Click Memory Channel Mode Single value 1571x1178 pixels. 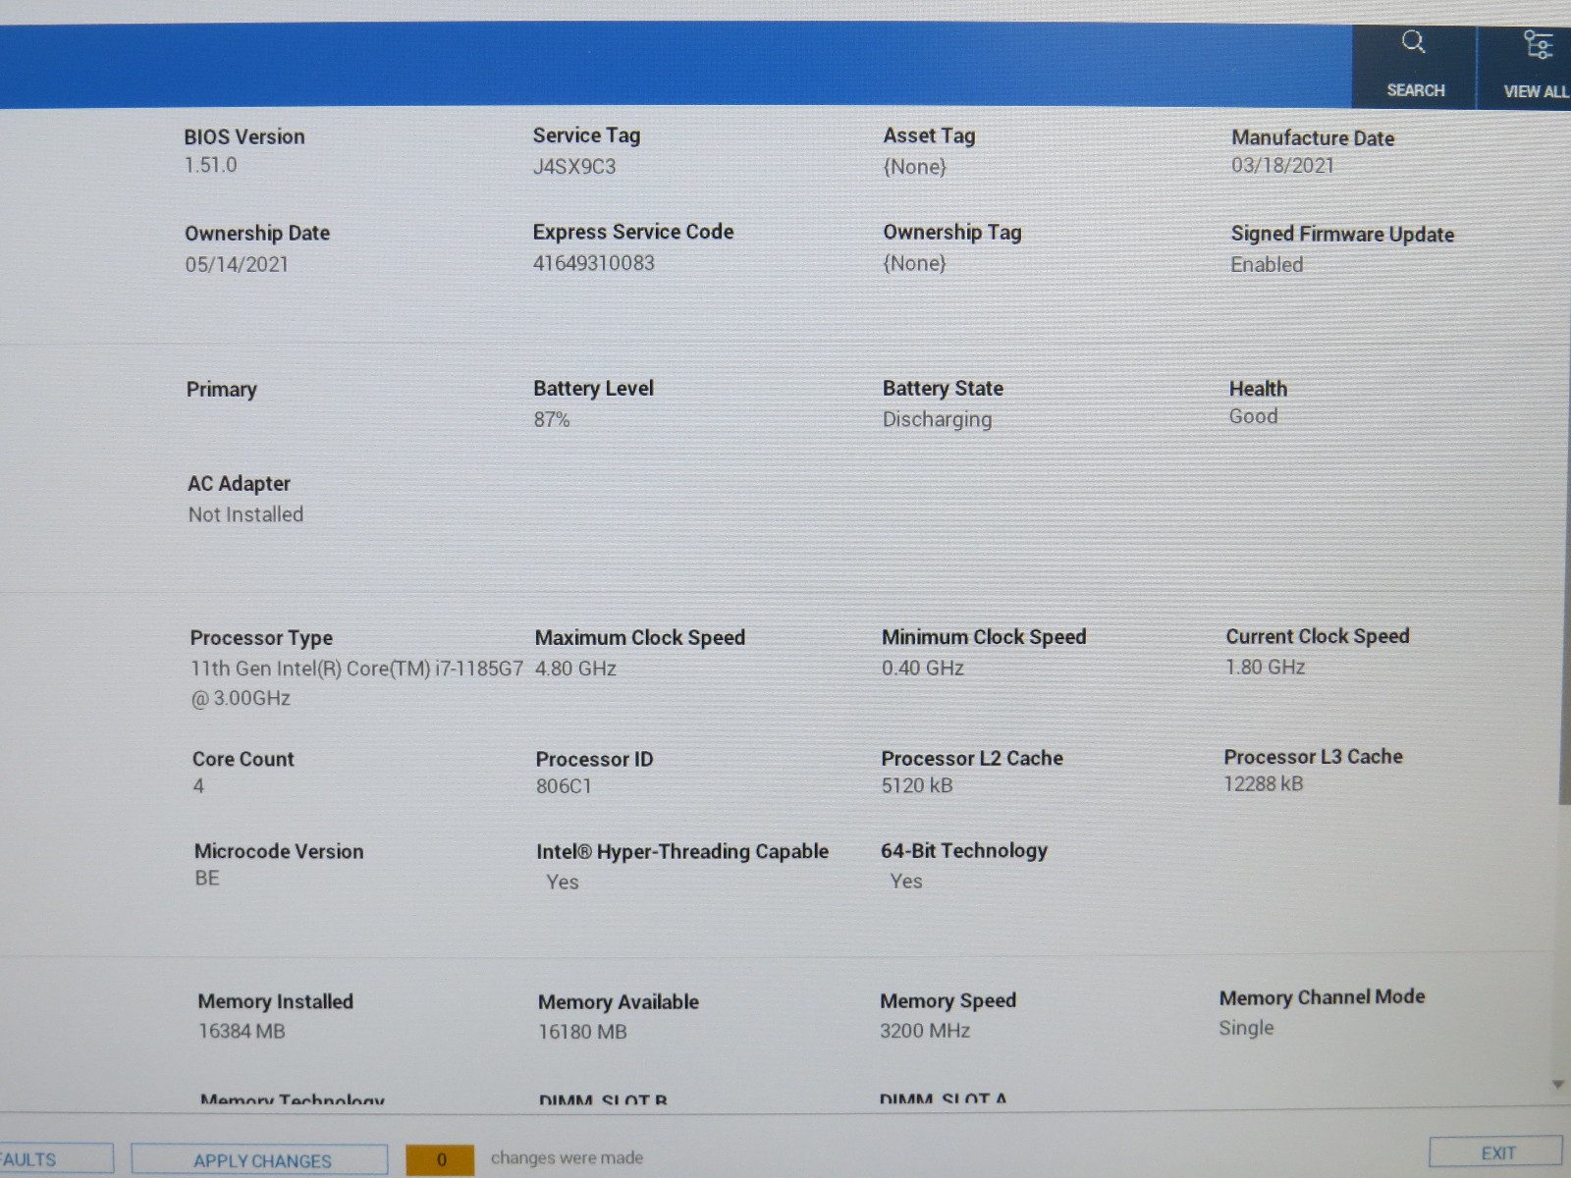(x=1246, y=1029)
